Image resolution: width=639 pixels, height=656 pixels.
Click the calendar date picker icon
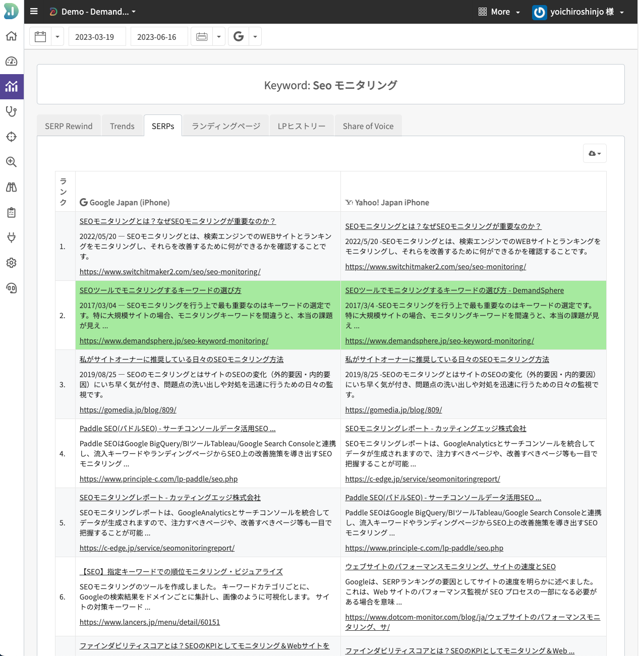[40, 37]
